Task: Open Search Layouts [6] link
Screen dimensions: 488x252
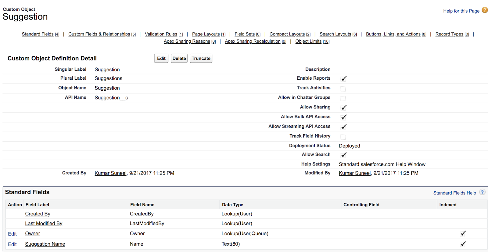Action: 338,34
